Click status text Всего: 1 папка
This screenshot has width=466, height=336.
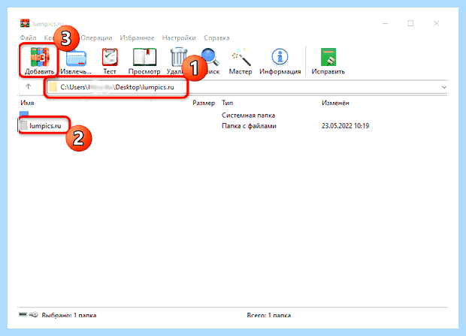(x=268, y=315)
